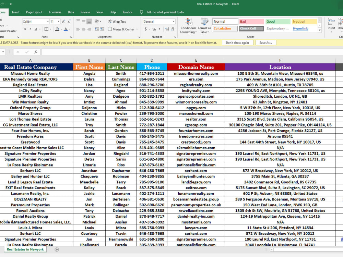
Task: Align text right
Action: coord(89,29)
